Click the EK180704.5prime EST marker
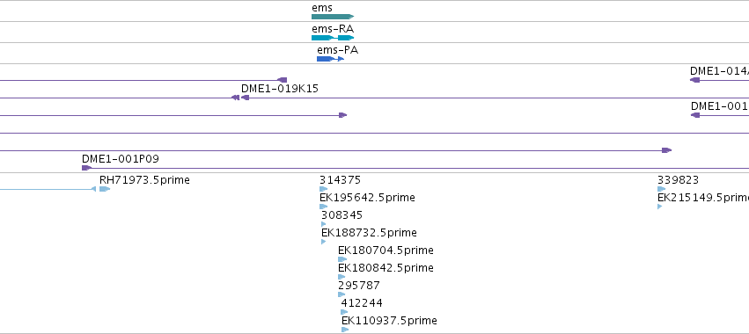Image resolution: width=749 pixels, height=334 pixels. [x=342, y=259]
